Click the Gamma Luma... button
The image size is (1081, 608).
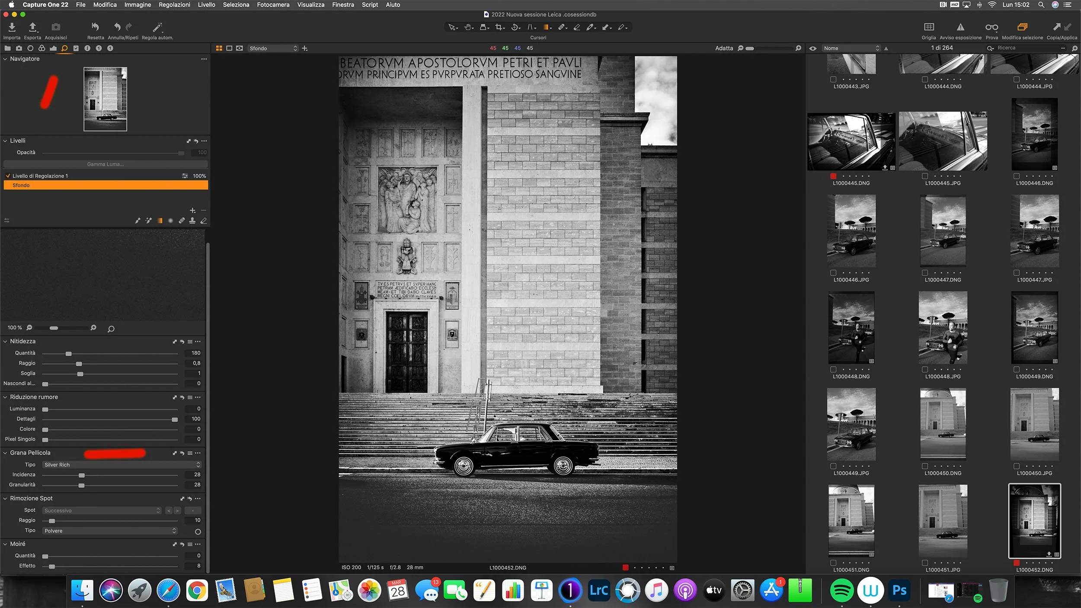coord(105,164)
